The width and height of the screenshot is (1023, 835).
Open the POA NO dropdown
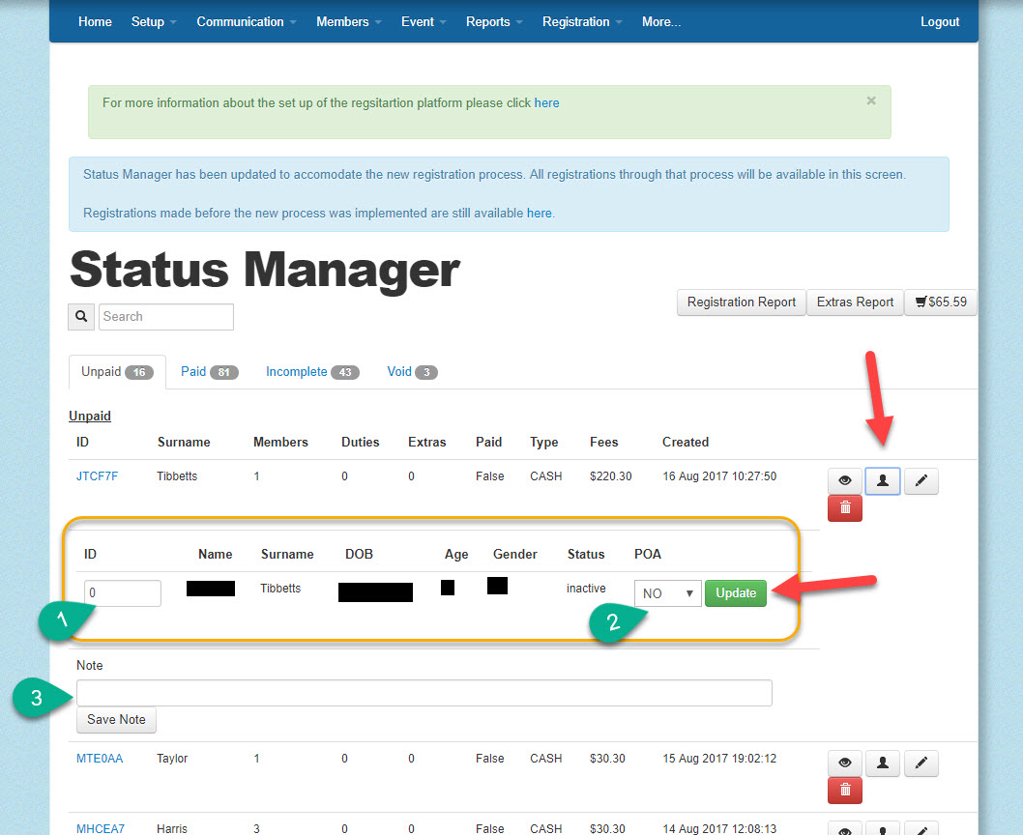tap(667, 593)
